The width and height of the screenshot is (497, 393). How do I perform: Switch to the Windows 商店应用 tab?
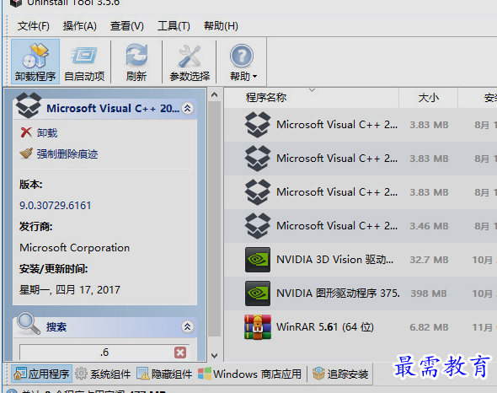250,374
